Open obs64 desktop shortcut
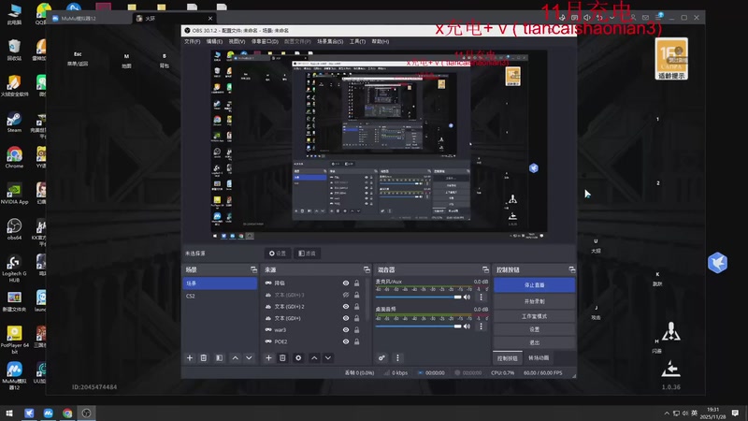The height and width of the screenshot is (421, 748). coord(14,229)
